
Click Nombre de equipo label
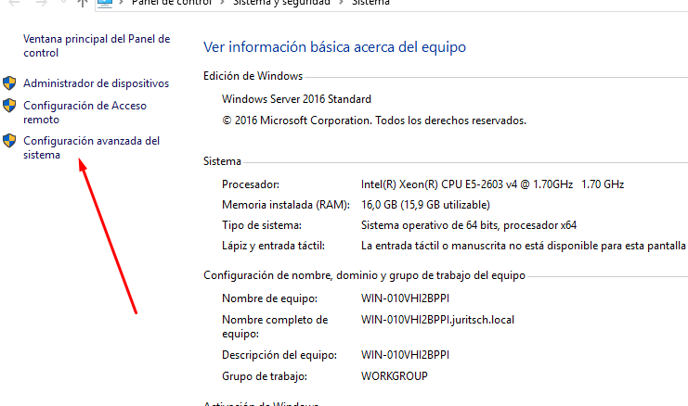click(x=269, y=298)
